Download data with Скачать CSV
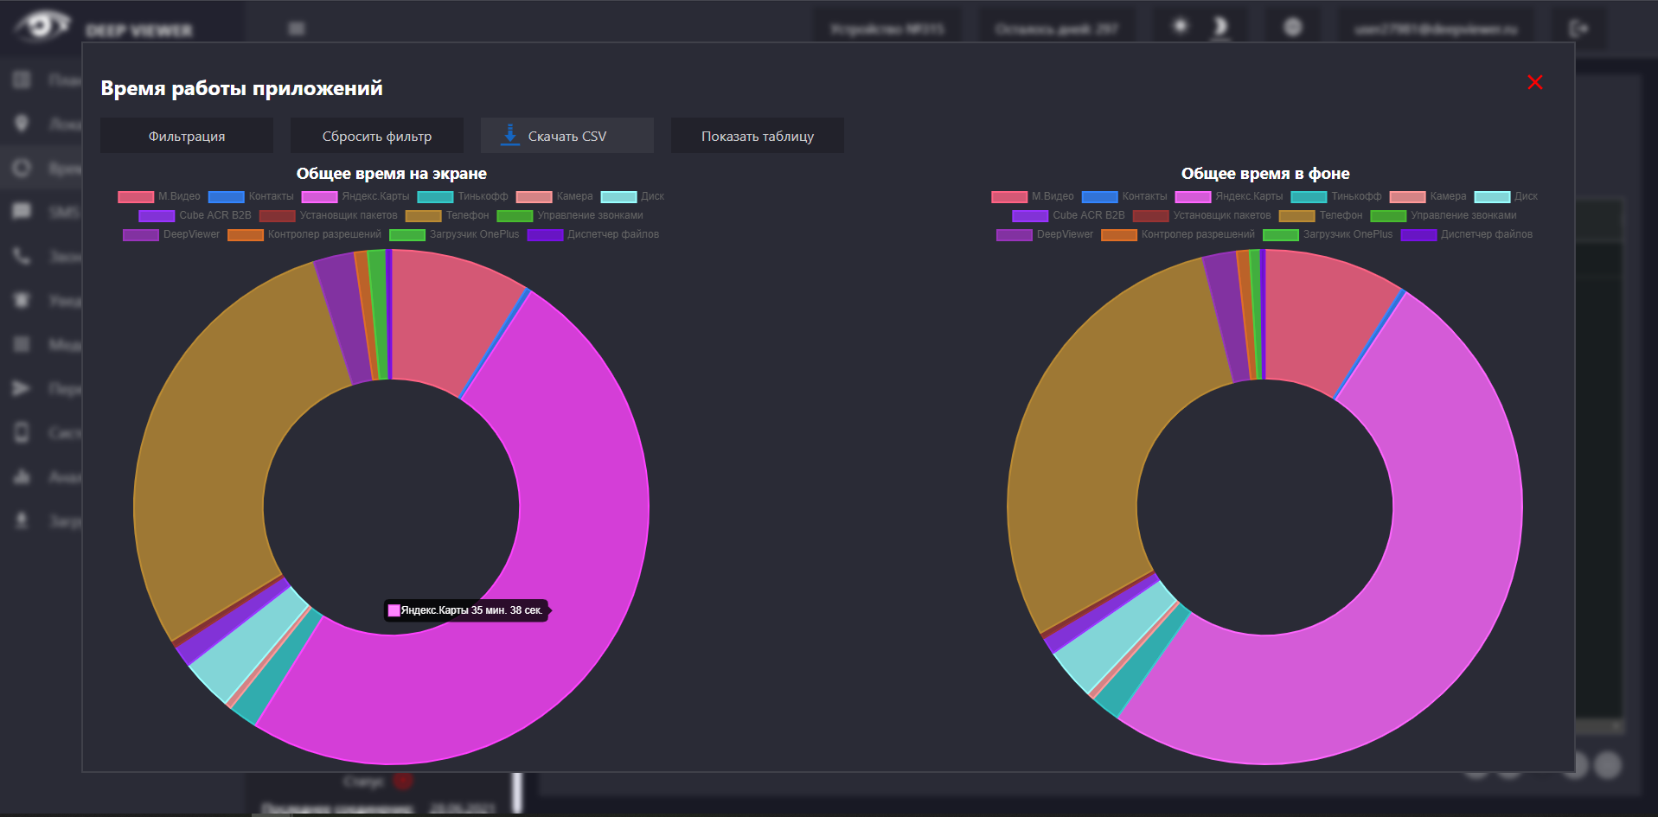The height and width of the screenshot is (817, 1658). pos(567,136)
